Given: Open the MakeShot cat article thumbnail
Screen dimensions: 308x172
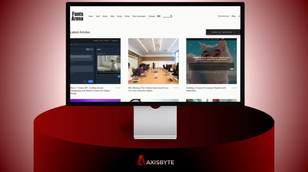Looking at the screenshot, I should [x=211, y=61].
